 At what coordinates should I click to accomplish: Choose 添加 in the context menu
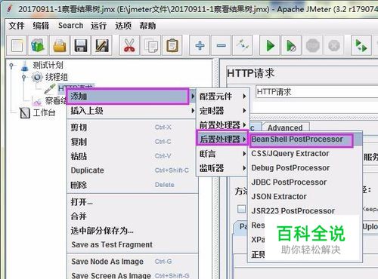(128, 96)
